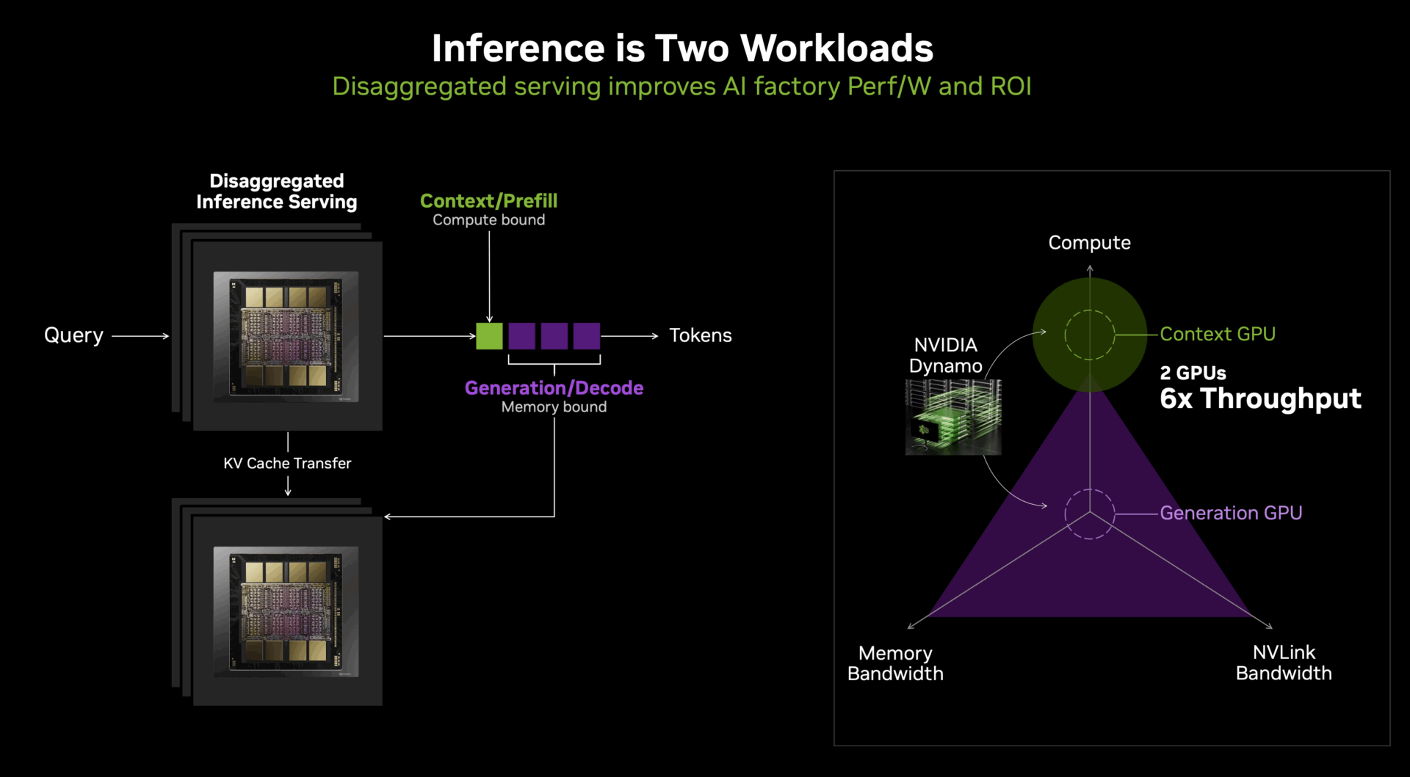Click the Generation/Decode heading
Image resolution: width=1410 pixels, height=777 pixels.
point(554,387)
